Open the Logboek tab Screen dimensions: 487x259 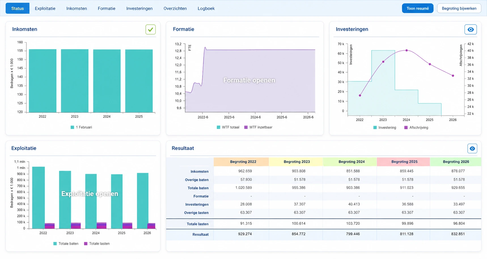206,8
